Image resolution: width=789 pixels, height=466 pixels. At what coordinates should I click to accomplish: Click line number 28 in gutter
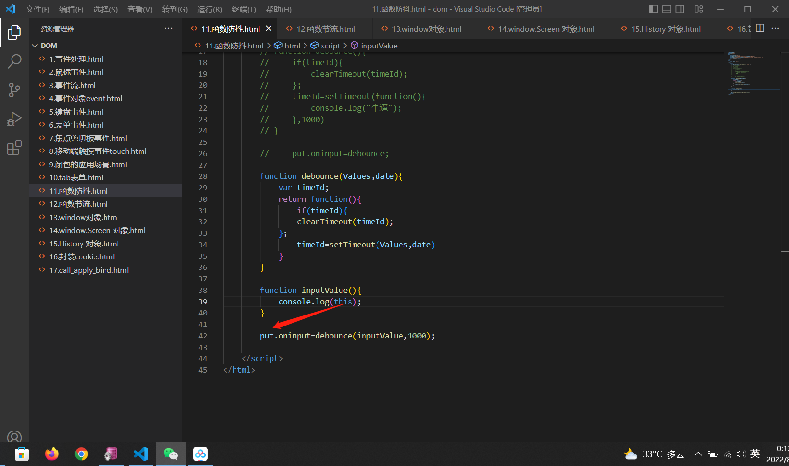click(203, 176)
